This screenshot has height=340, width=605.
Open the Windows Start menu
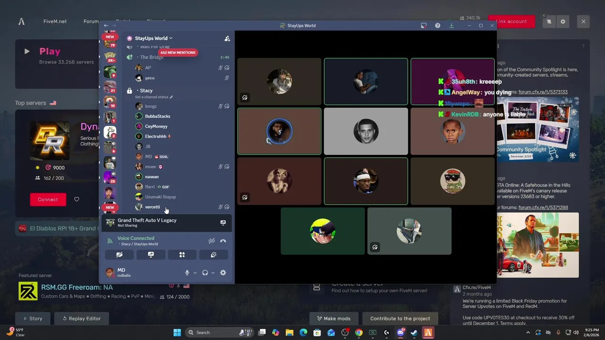tap(177, 332)
